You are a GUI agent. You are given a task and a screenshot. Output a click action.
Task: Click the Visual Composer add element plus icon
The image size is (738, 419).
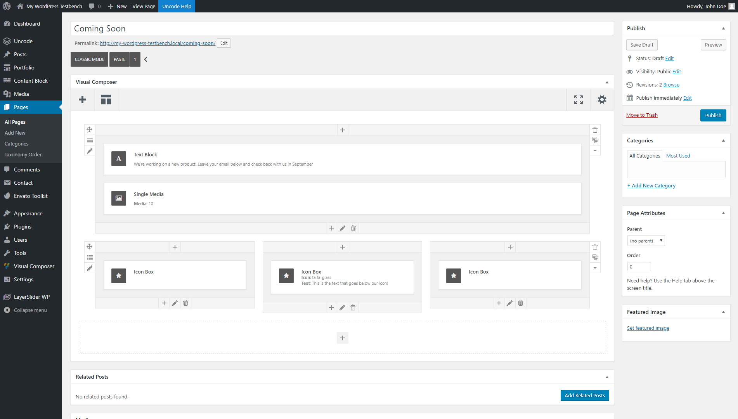pyautogui.click(x=82, y=100)
